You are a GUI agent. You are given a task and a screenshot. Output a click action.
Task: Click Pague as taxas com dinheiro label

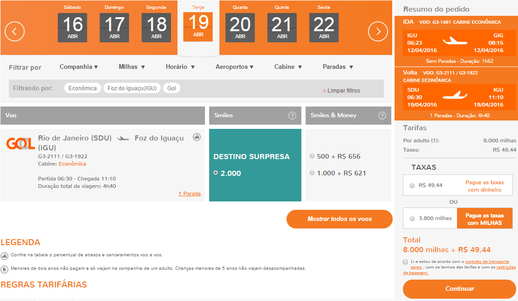pos(484,186)
